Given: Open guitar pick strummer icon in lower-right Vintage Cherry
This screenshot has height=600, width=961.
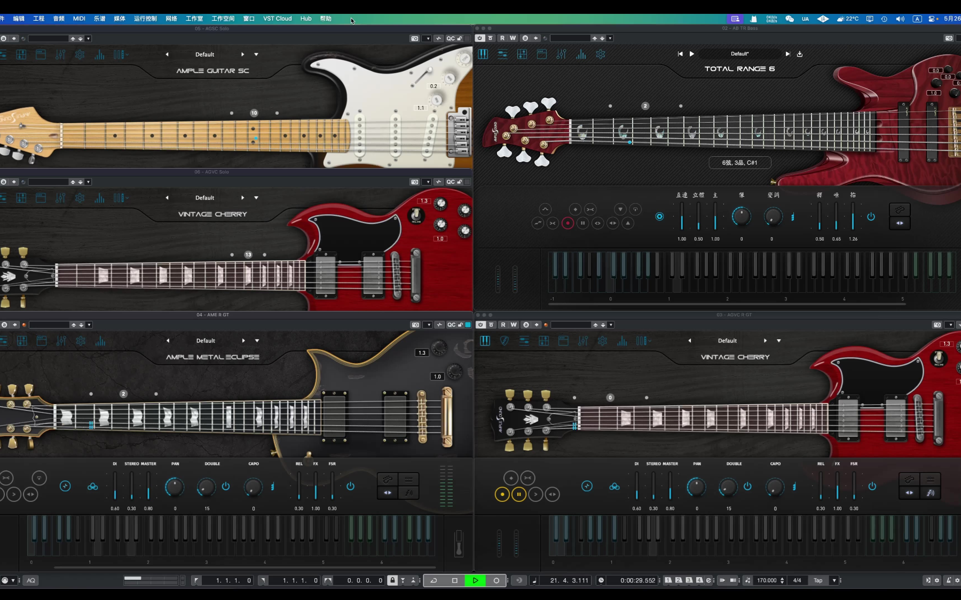Looking at the screenshot, I should pos(505,341).
